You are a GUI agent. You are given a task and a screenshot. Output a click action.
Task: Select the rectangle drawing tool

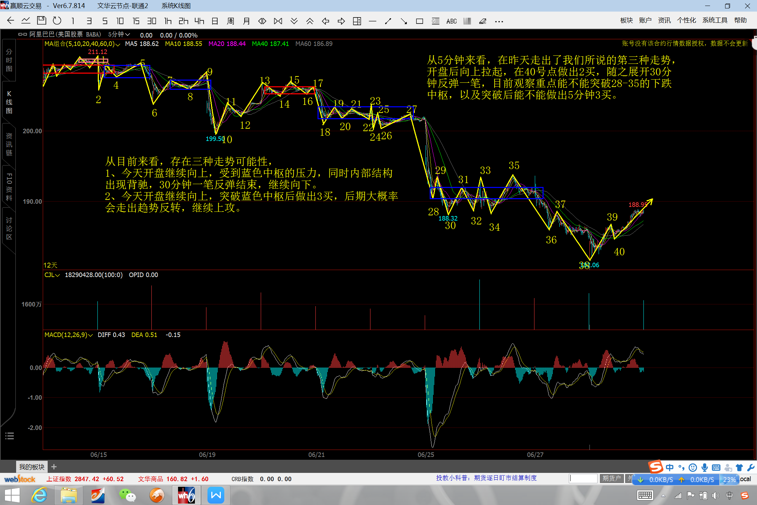point(420,21)
